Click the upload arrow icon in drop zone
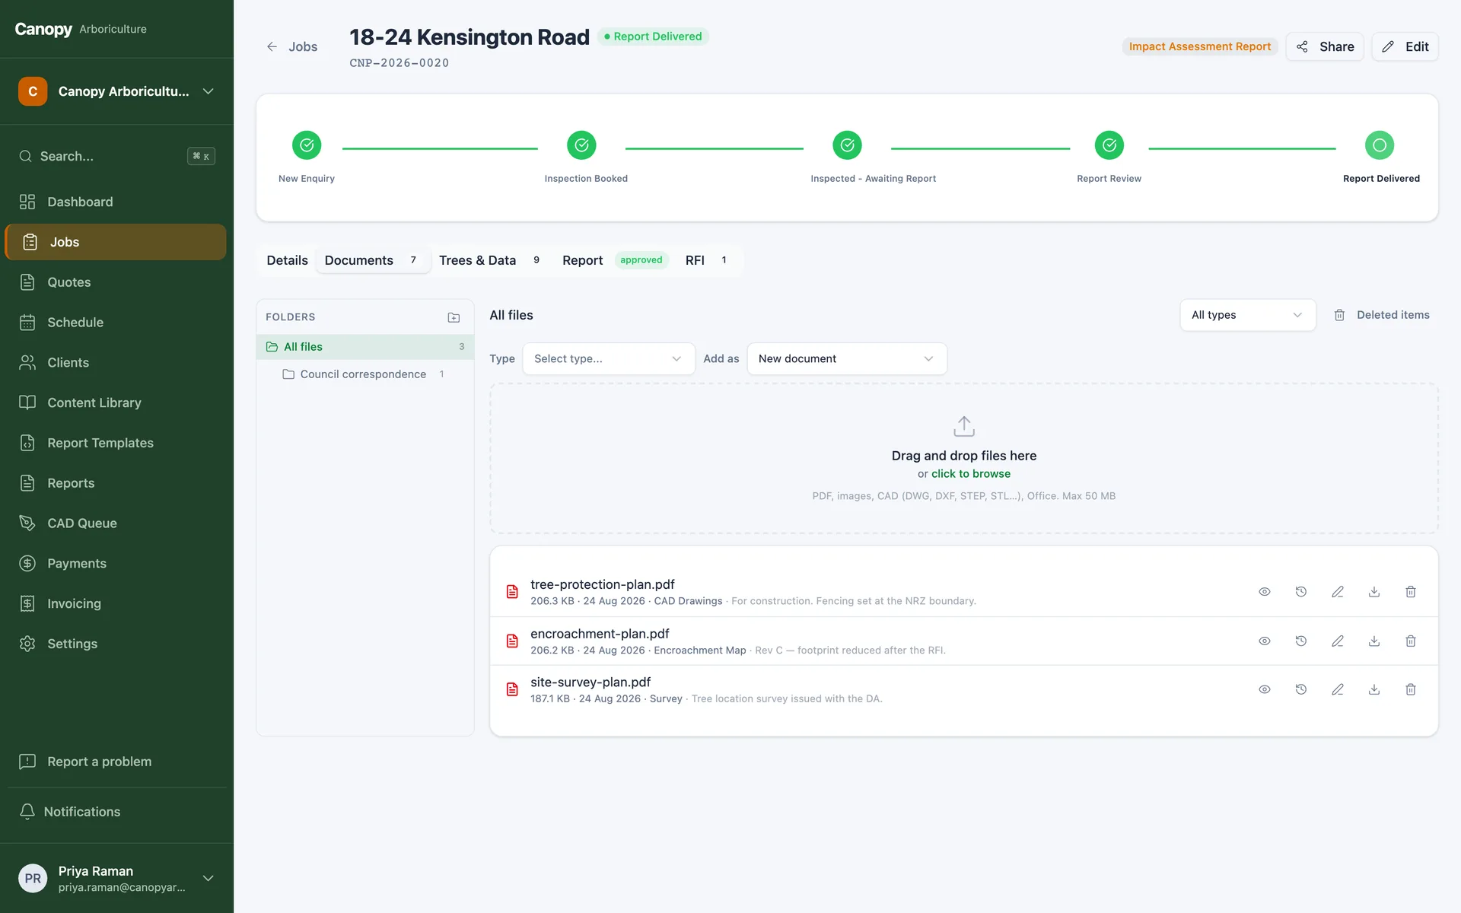The height and width of the screenshot is (913, 1461). [x=964, y=426]
